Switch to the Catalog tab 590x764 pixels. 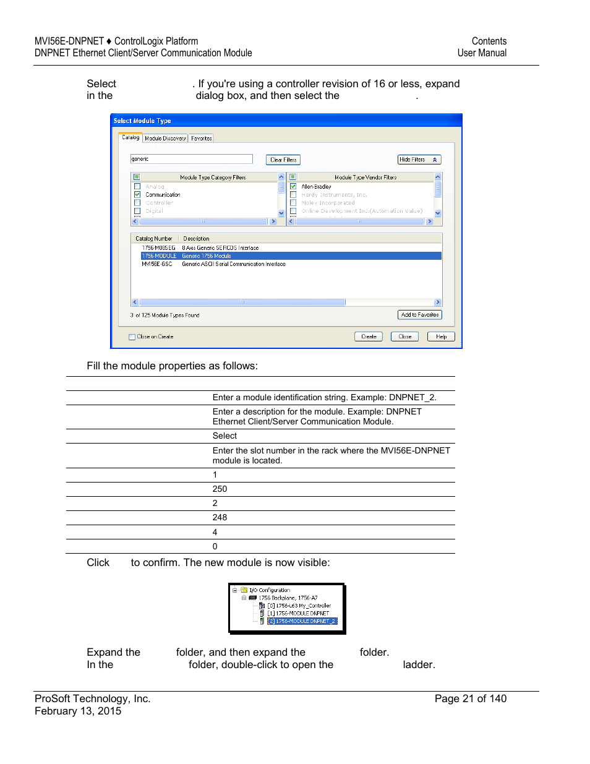[130, 137]
